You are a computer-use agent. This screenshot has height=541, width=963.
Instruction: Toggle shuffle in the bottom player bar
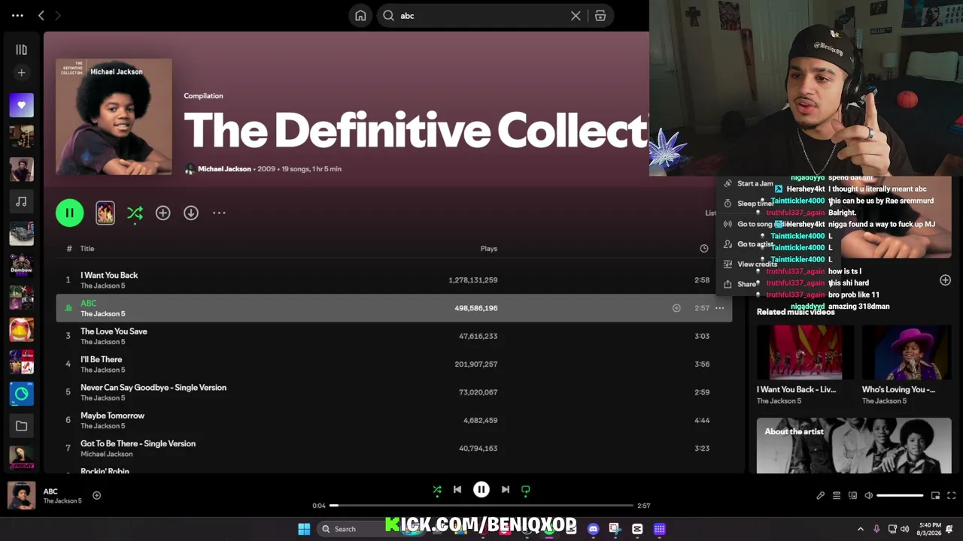437,490
